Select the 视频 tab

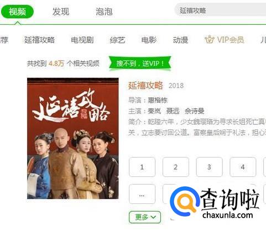click(17, 12)
